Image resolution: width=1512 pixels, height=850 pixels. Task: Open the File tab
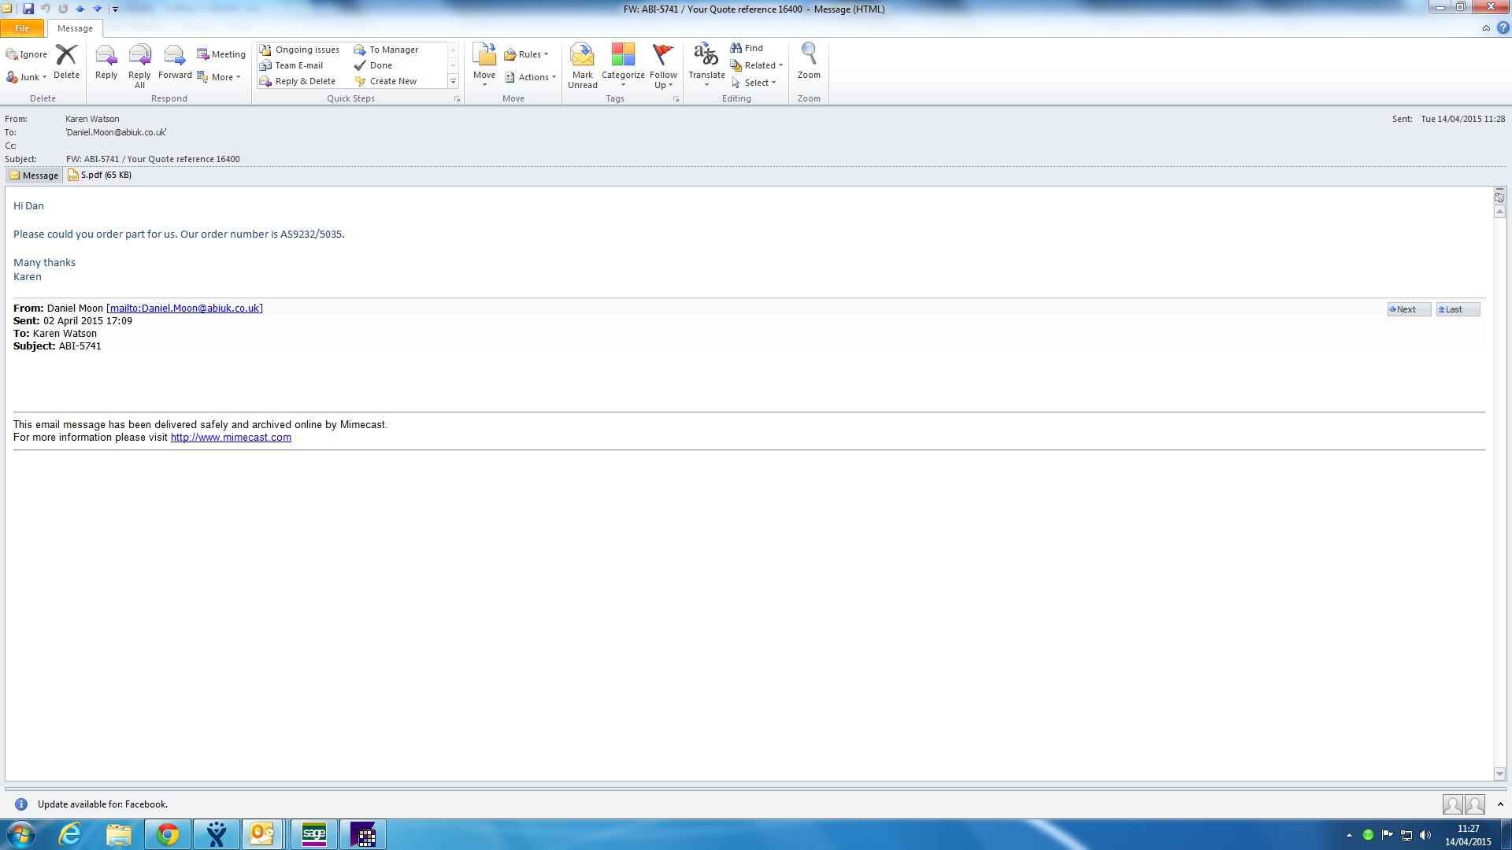[x=22, y=28]
